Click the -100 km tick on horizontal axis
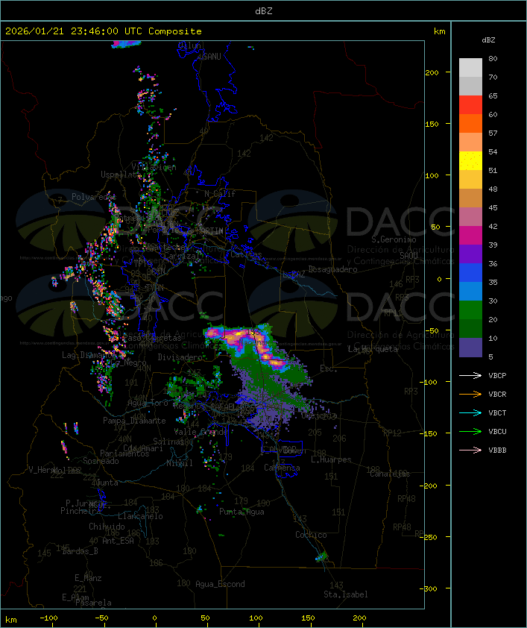The image size is (527, 628). [48, 618]
